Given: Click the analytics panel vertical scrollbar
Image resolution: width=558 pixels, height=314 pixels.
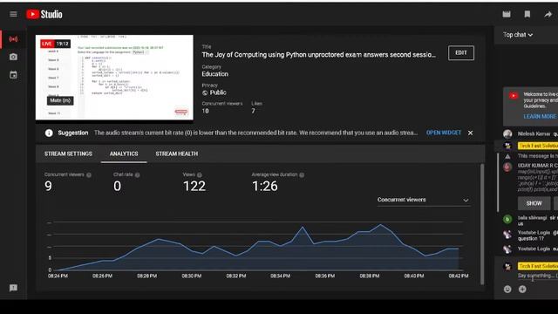Looking at the screenshot, I should coord(482,224).
